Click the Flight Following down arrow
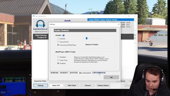 (135, 38)
